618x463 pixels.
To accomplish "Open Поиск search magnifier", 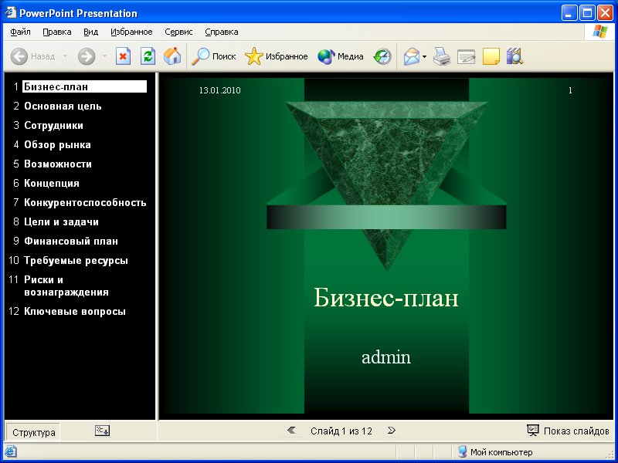I will click(214, 56).
